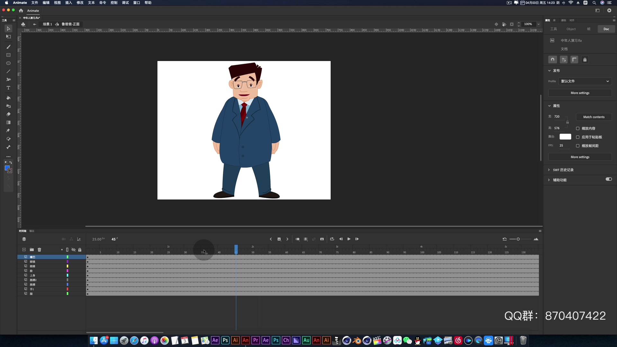This screenshot has width=617, height=347.
Task: Open the 修改 menu
Action: coord(80,3)
